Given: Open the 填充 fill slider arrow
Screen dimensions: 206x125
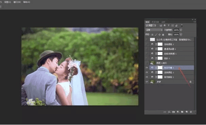Looking at the screenshot, I should tap(181, 34).
